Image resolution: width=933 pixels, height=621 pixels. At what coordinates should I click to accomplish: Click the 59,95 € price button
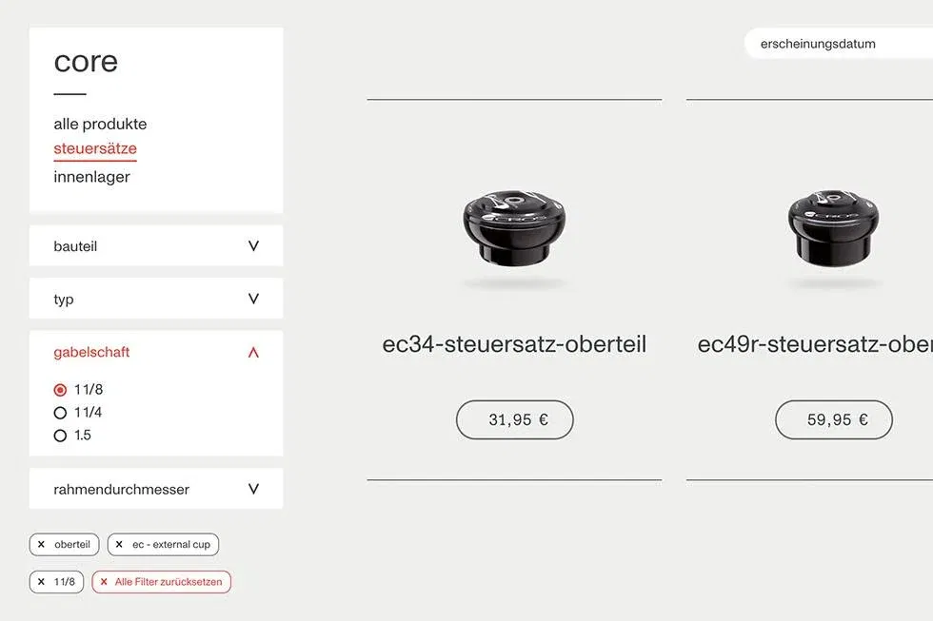click(x=834, y=419)
